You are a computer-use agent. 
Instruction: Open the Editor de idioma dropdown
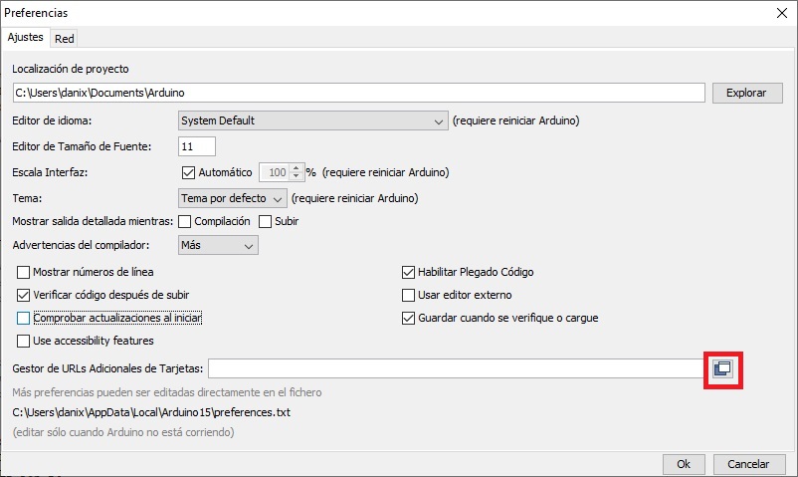313,120
